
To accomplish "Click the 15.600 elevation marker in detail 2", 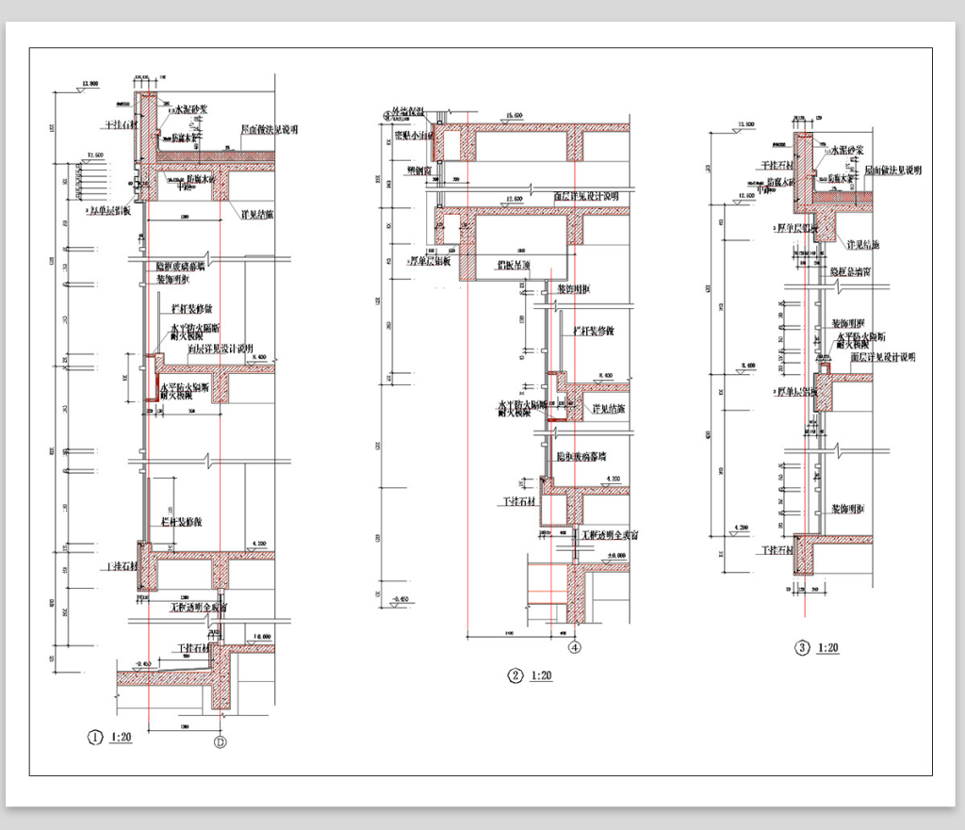I will [515, 116].
